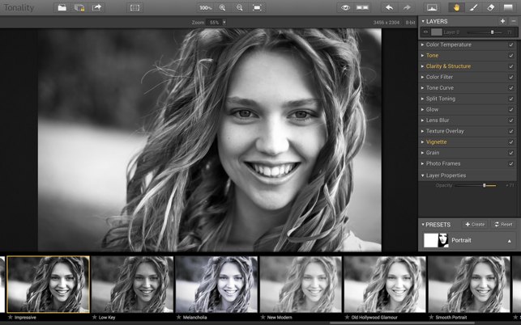This screenshot has width=521, height=325.
Task: Expand the Vignette panel
Action: click(x=436, y=142)
